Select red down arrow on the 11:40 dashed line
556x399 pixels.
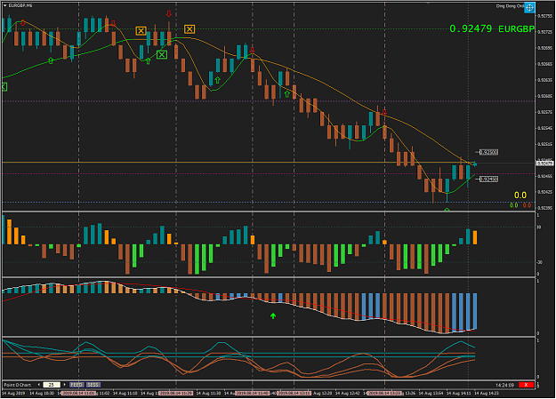(x=252, y=51)
